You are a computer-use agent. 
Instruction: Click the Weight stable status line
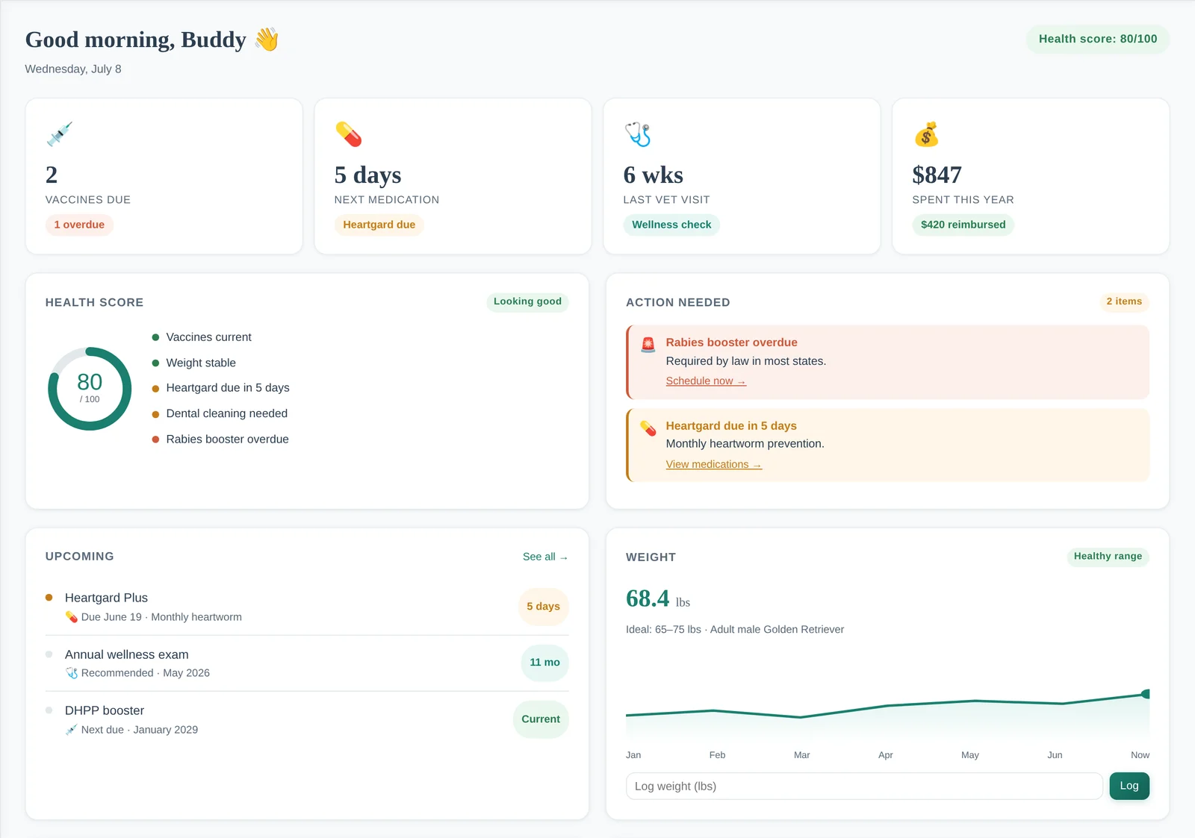pos(194,363)
